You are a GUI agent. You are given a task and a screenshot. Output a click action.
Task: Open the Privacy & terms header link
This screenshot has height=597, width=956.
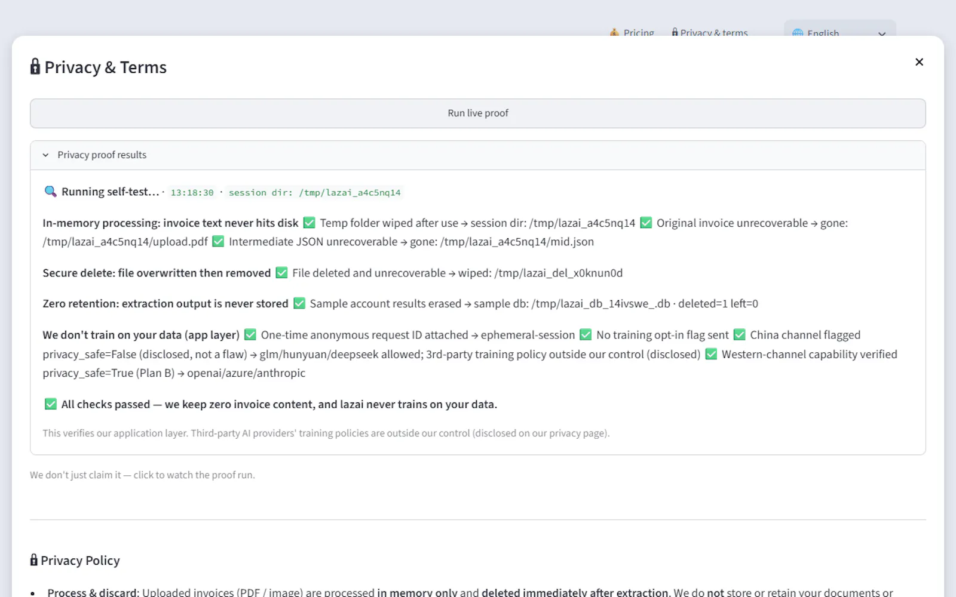tap(710, 33)
